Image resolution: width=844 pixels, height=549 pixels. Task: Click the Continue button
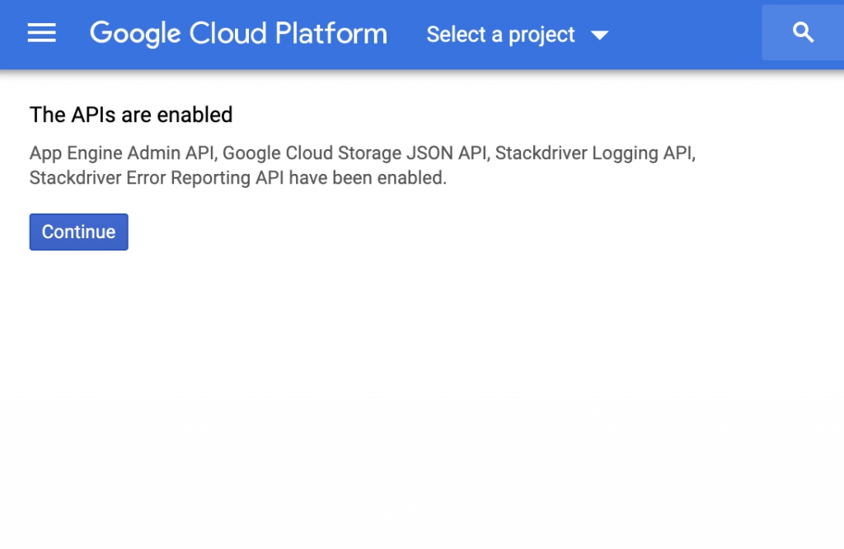[78, 232]
